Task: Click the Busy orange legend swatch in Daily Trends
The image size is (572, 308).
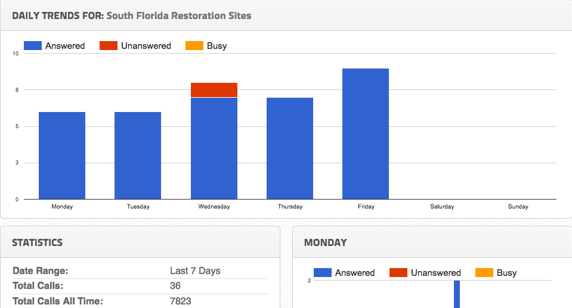Action: (194, 45)
